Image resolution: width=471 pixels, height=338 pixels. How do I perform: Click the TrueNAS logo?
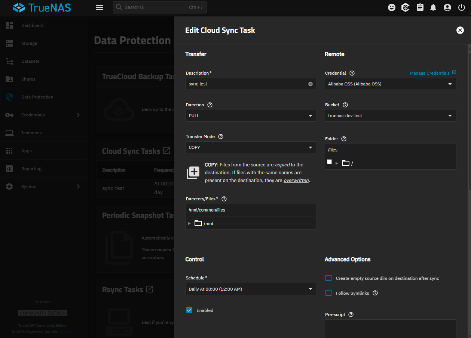[x=42, y=7]
